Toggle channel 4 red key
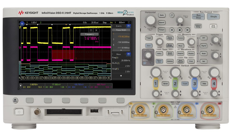237x140 pixels. (x=214, y=84)
